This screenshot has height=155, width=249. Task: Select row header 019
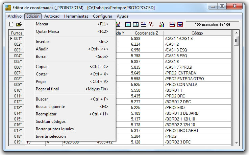(17, 142)
